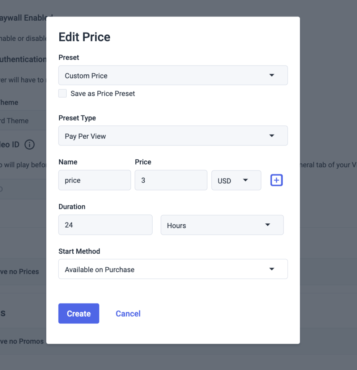Click the caret arrow in Custom Price field

pos(272,76)
